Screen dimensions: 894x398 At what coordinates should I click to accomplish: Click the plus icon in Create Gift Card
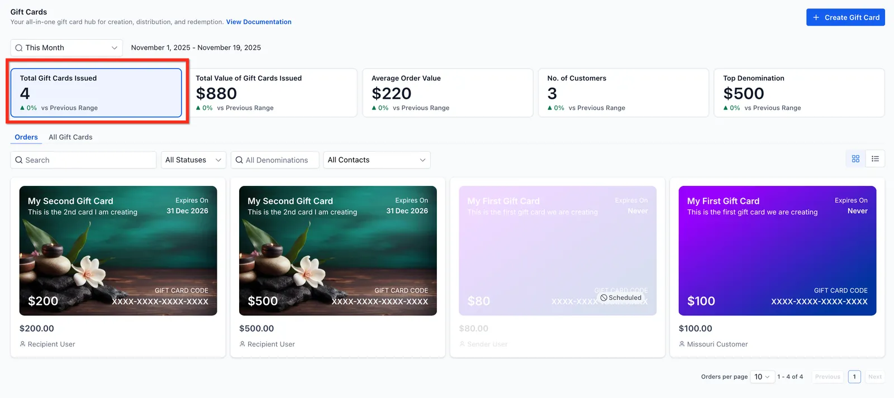(x=816, y=17)
